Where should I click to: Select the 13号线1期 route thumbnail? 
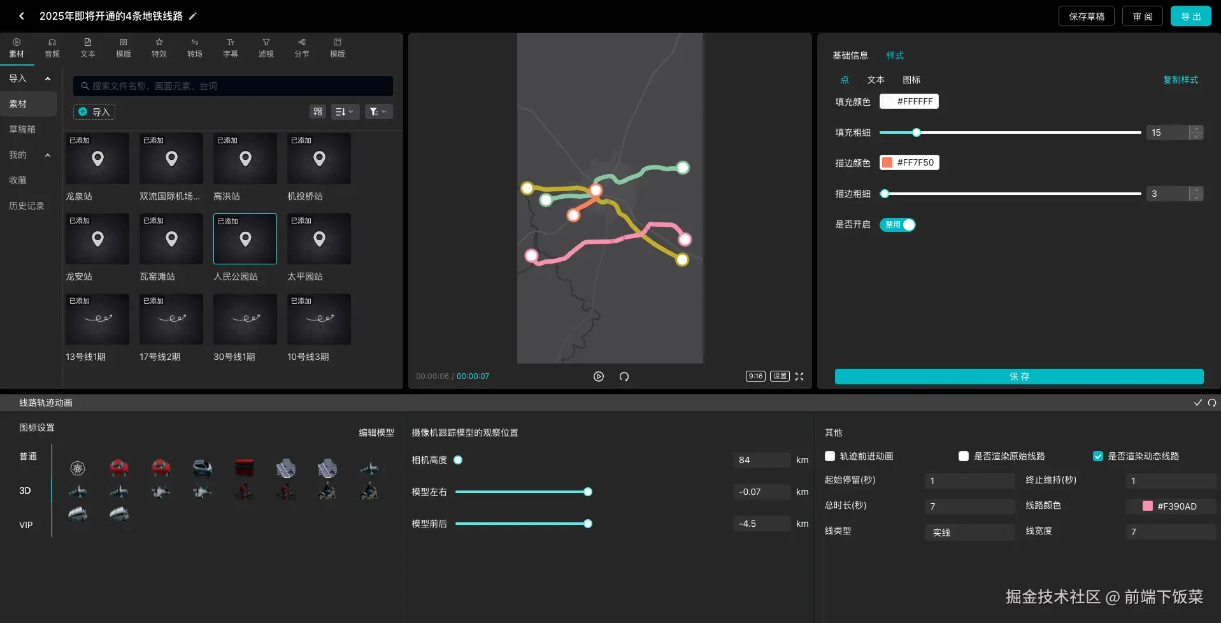(97, 319)
